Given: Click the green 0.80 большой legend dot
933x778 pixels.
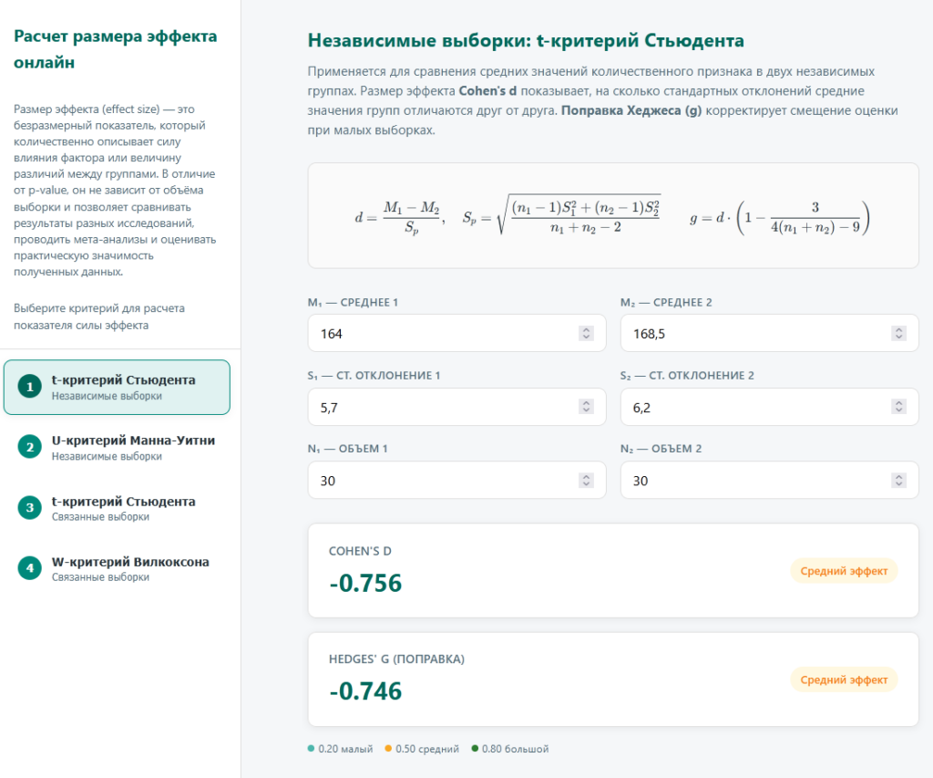Looking at the screenshot, I should click(475, 748).
